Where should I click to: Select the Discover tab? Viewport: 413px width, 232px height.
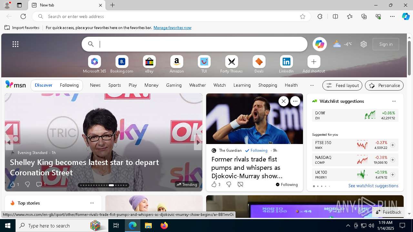(44, 85)
